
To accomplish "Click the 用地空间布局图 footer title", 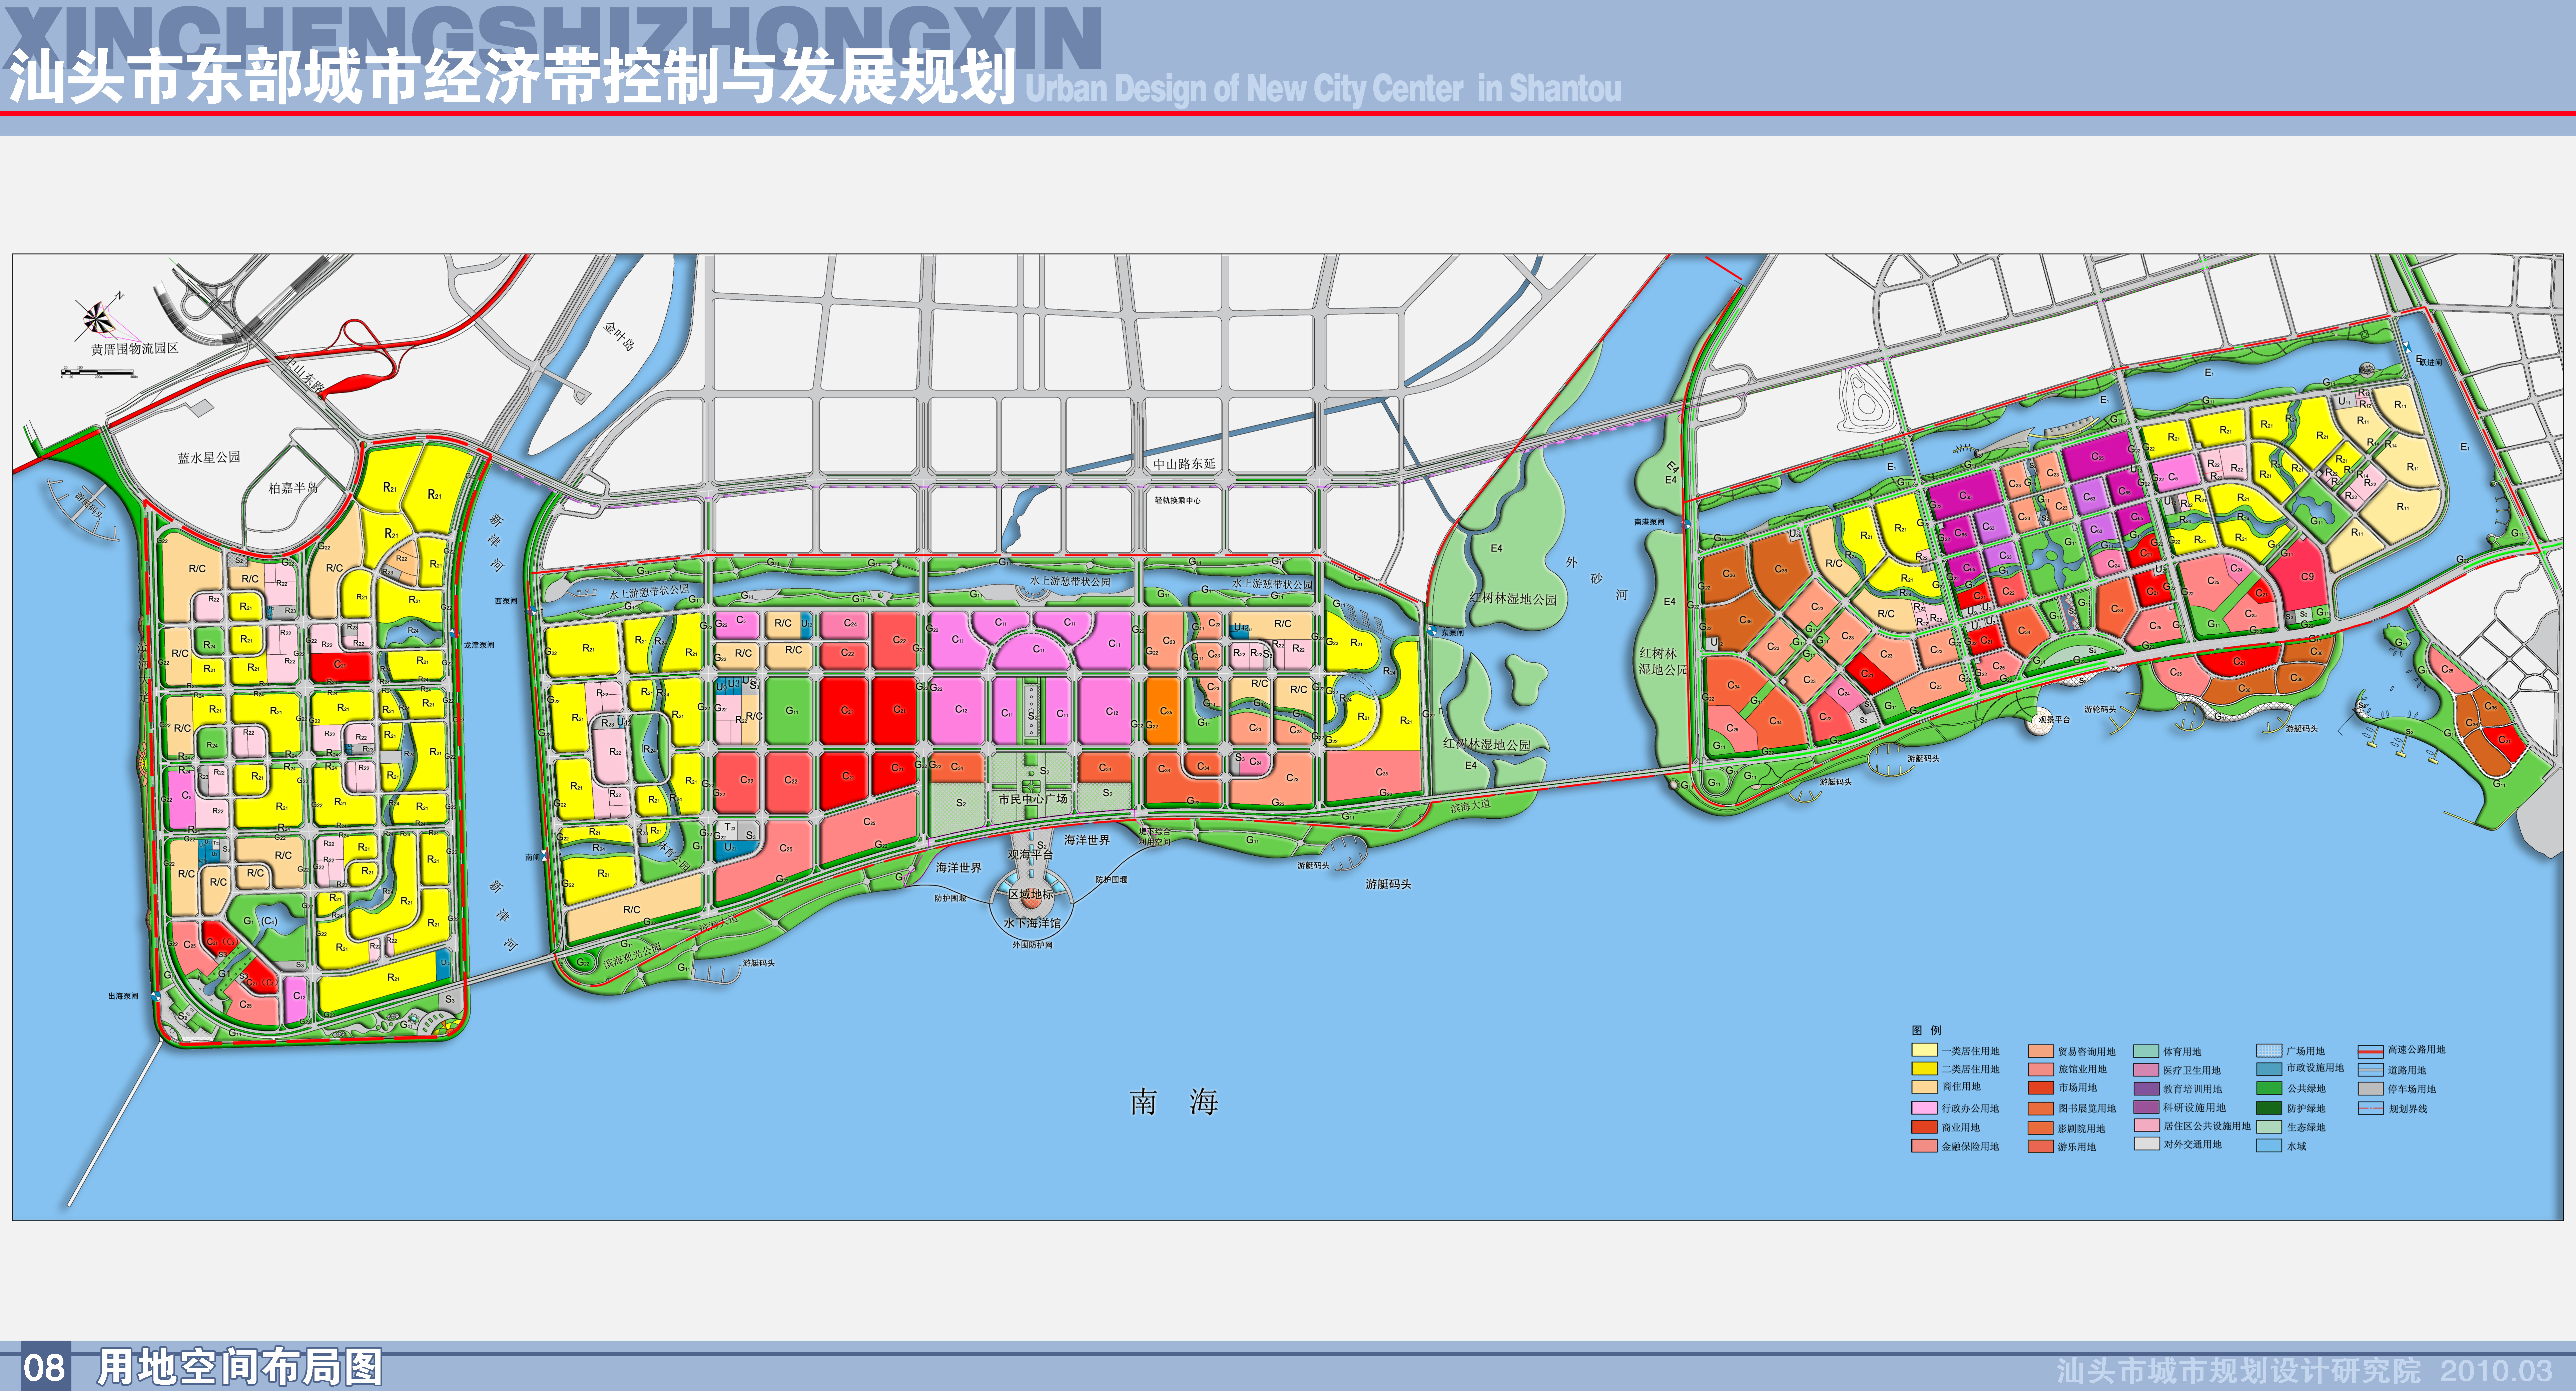I will (240, 1367).
